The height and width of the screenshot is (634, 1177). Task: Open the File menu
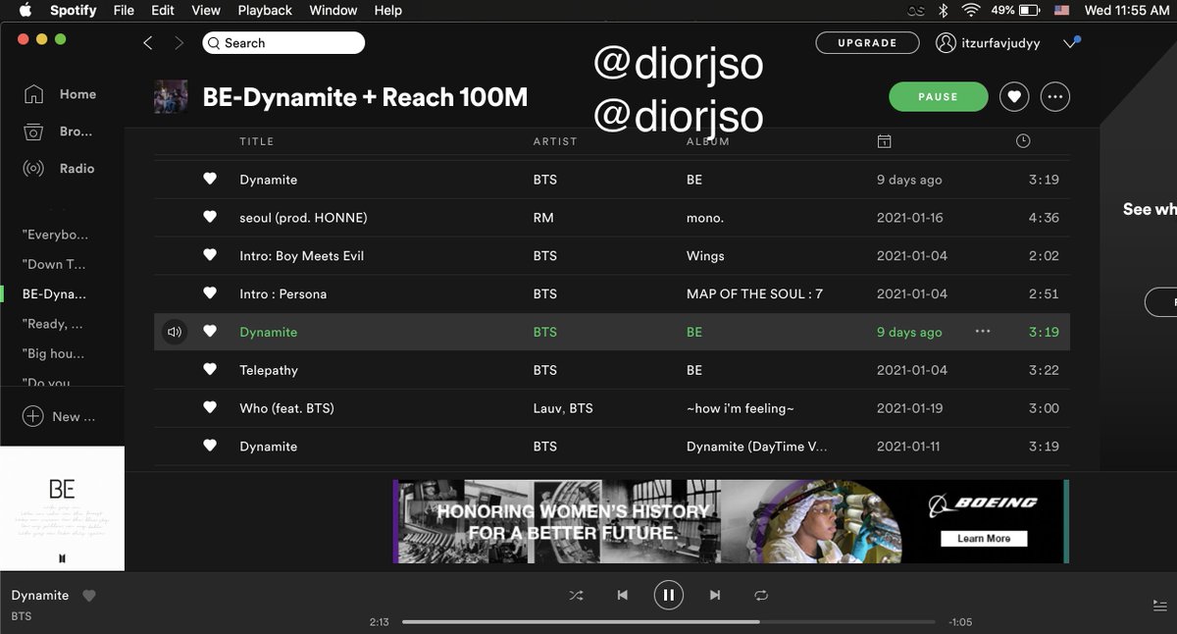coord(124,11)
